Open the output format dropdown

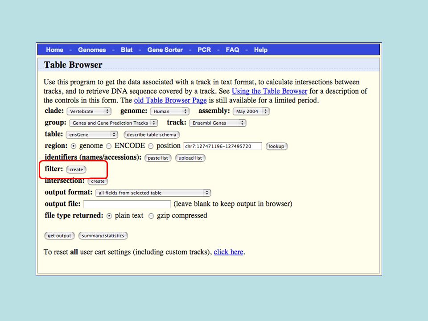click(153, 193)
